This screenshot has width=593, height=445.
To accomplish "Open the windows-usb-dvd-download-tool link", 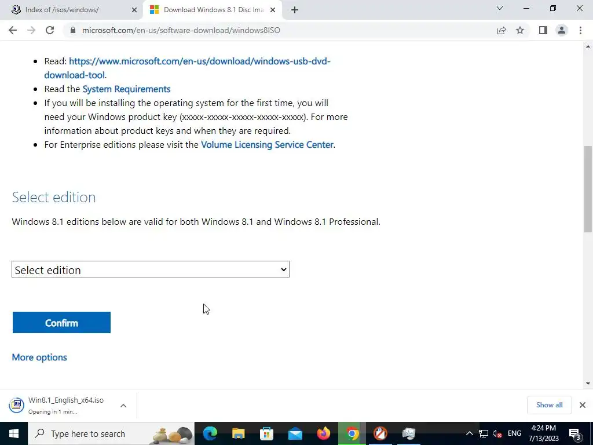I will point(188,68).
